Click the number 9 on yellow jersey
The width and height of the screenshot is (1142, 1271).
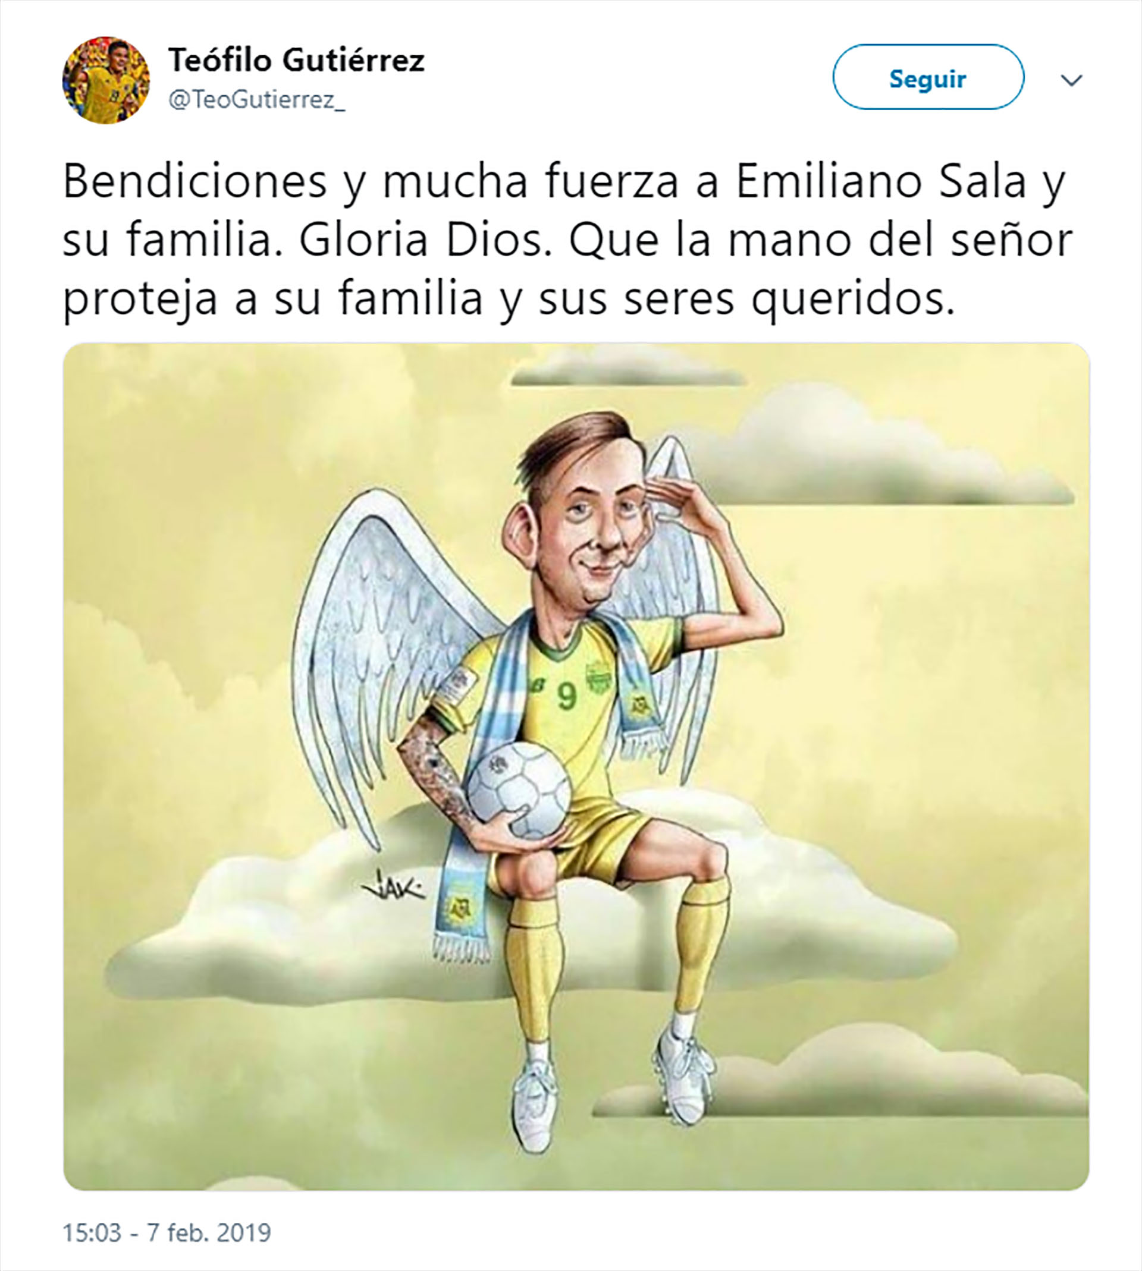567,696
